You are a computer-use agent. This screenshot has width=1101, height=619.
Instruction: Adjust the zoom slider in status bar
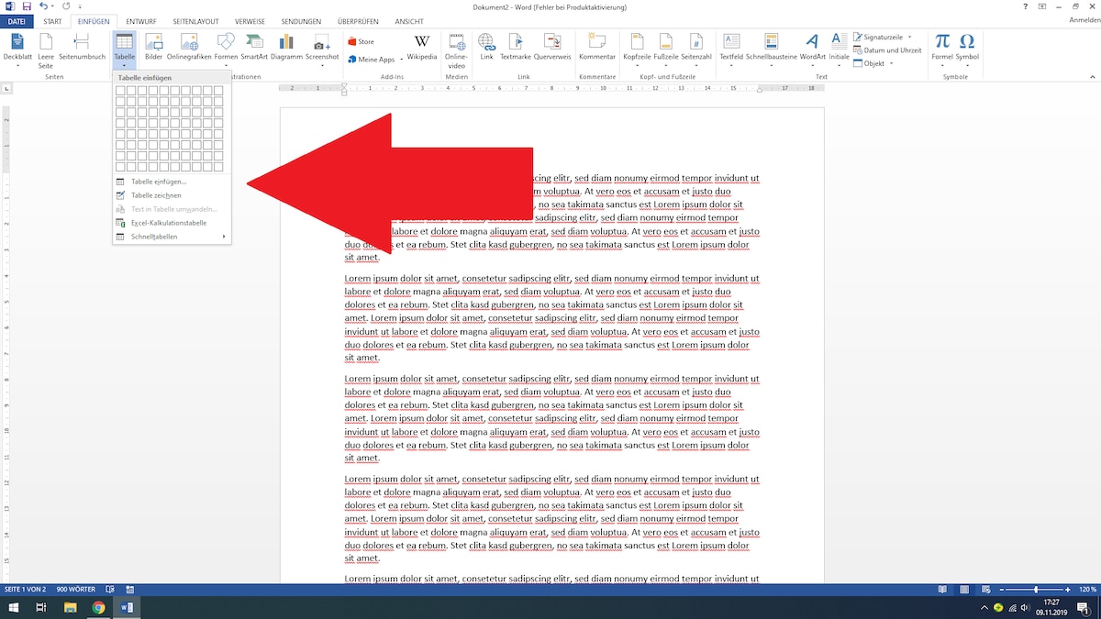coord(1036,589)
